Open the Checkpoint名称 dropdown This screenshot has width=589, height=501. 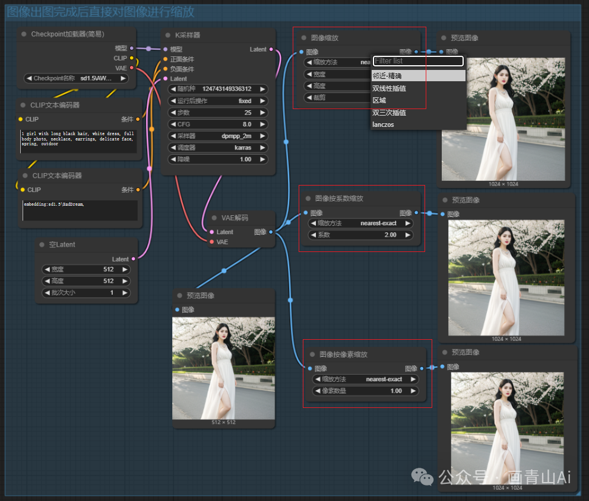76,78
